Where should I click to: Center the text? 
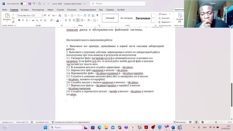(x=70, y=20)
